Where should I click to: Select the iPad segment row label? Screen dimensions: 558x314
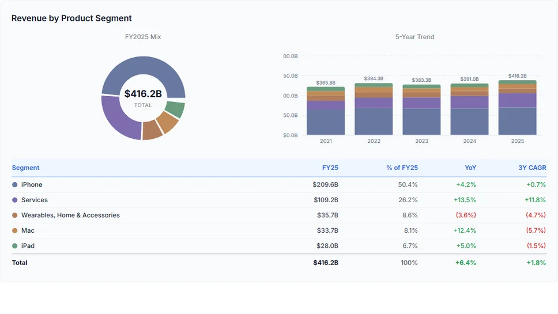[28, 245]
